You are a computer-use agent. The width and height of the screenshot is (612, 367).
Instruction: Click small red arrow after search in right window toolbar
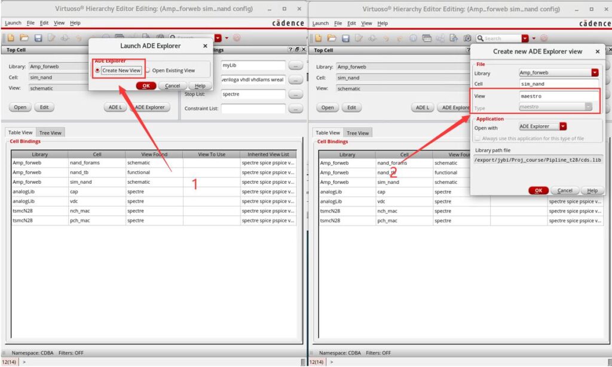coord(534,38)
